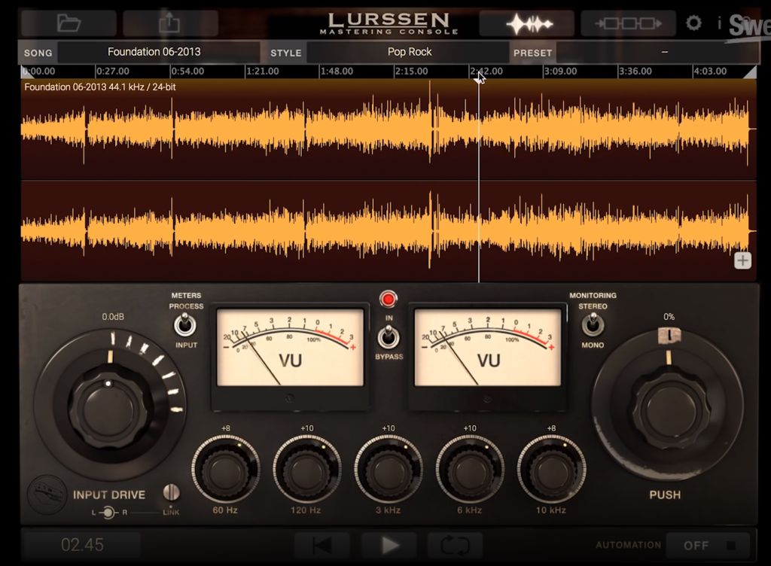Click the 4:03.00 timeline marker
This screenshot has width=771, height=566.
coord(710,72)
